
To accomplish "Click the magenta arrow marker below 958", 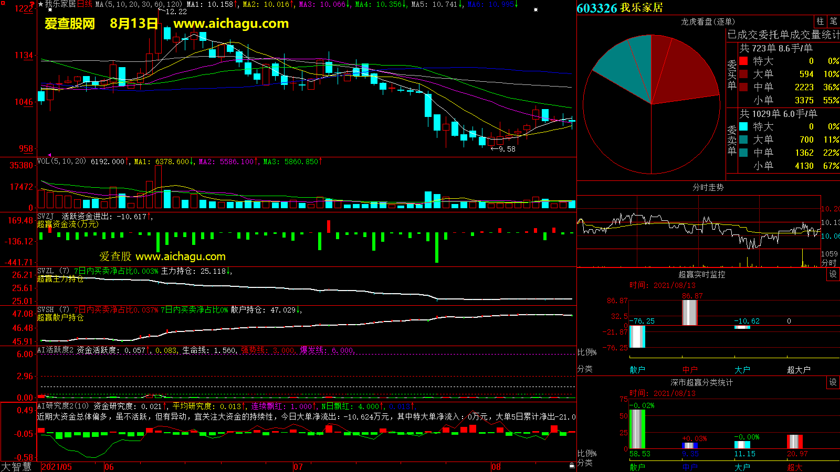I will [50, 155].
